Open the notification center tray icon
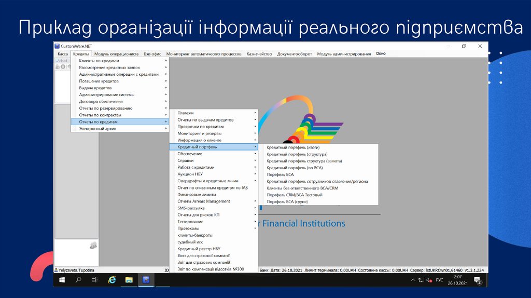This screenshot has height=298, width=531. [x=478, y=280]
